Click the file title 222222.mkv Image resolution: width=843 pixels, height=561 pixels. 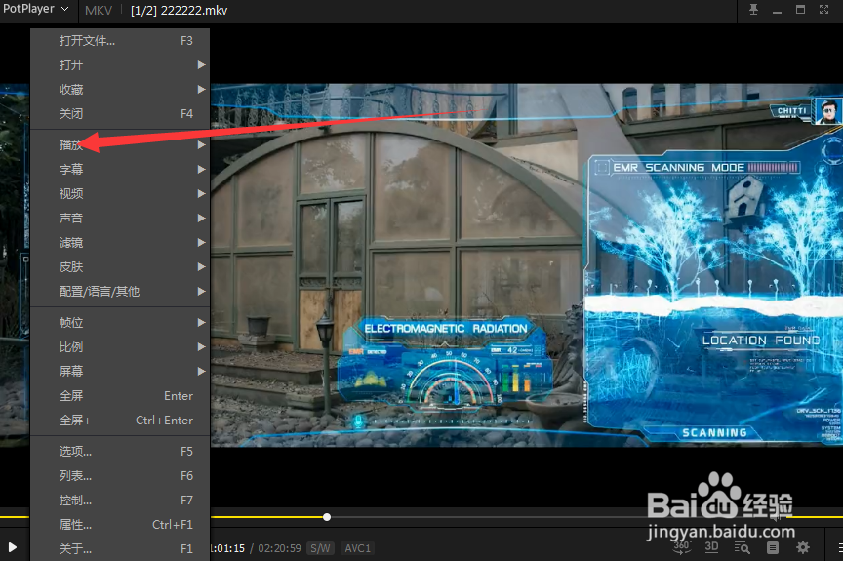click(194, 10)
